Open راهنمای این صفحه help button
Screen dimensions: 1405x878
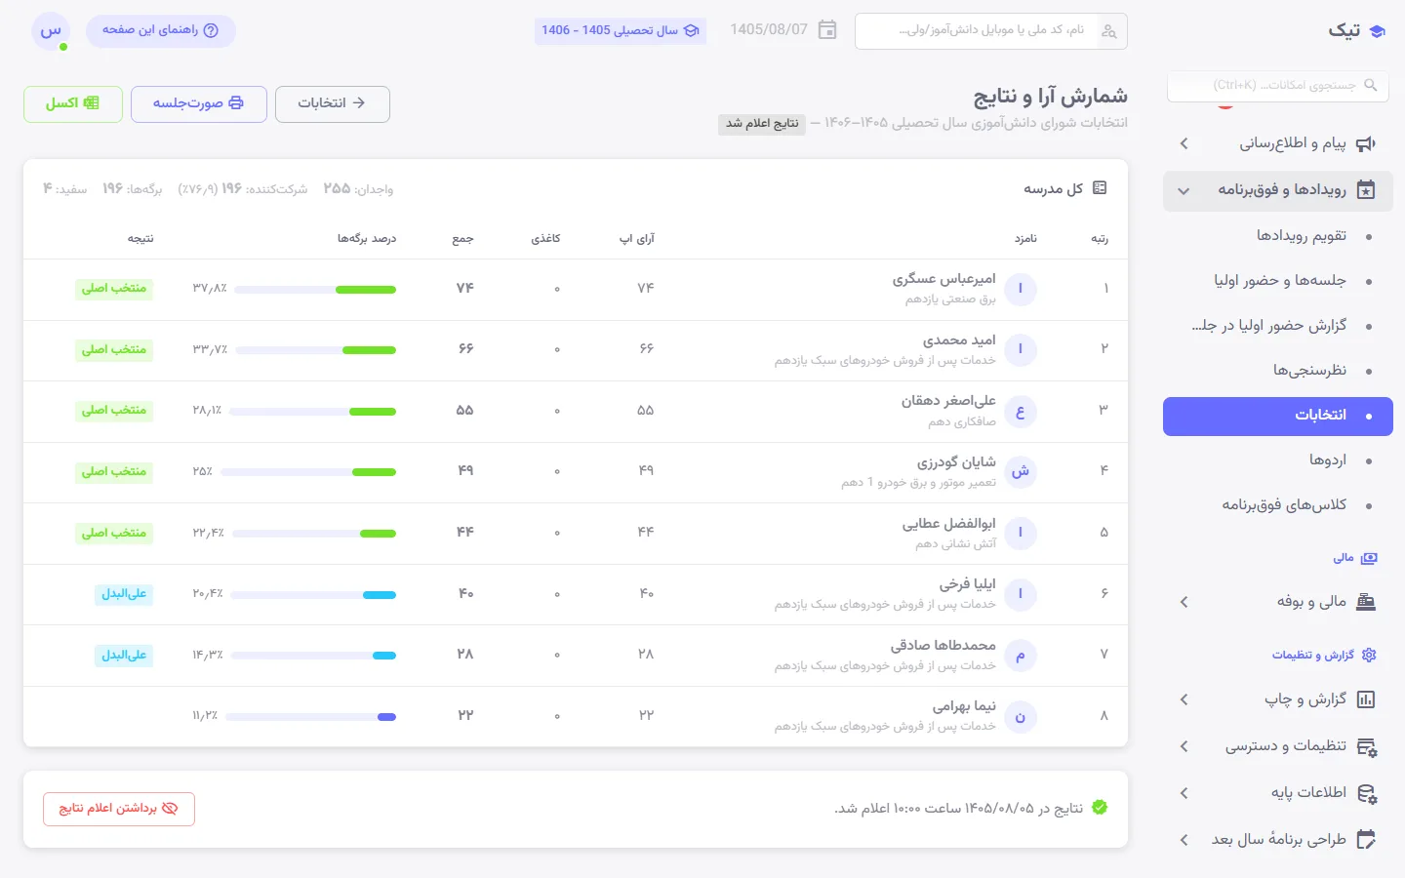tap(161, 31)
